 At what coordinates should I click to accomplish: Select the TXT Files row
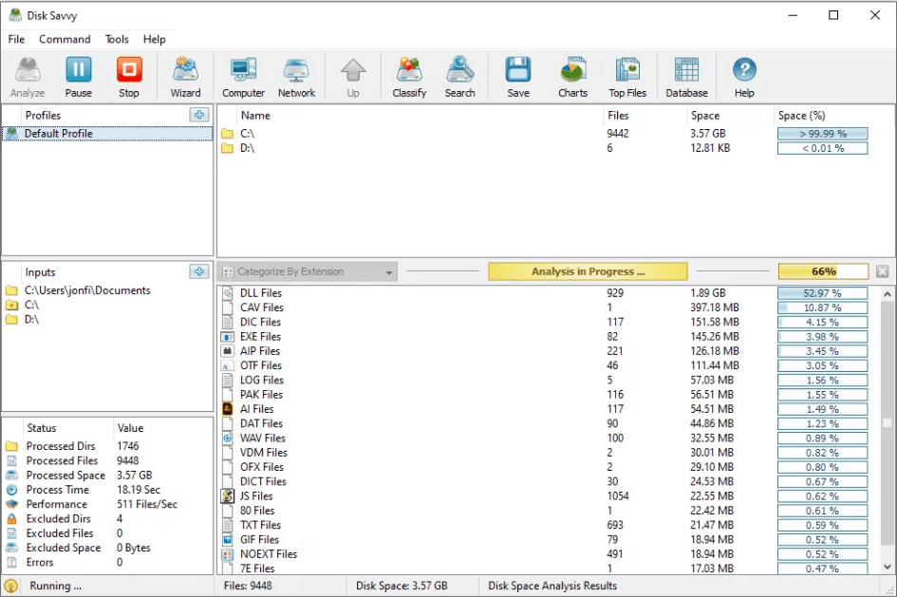[x=550, y=525]
